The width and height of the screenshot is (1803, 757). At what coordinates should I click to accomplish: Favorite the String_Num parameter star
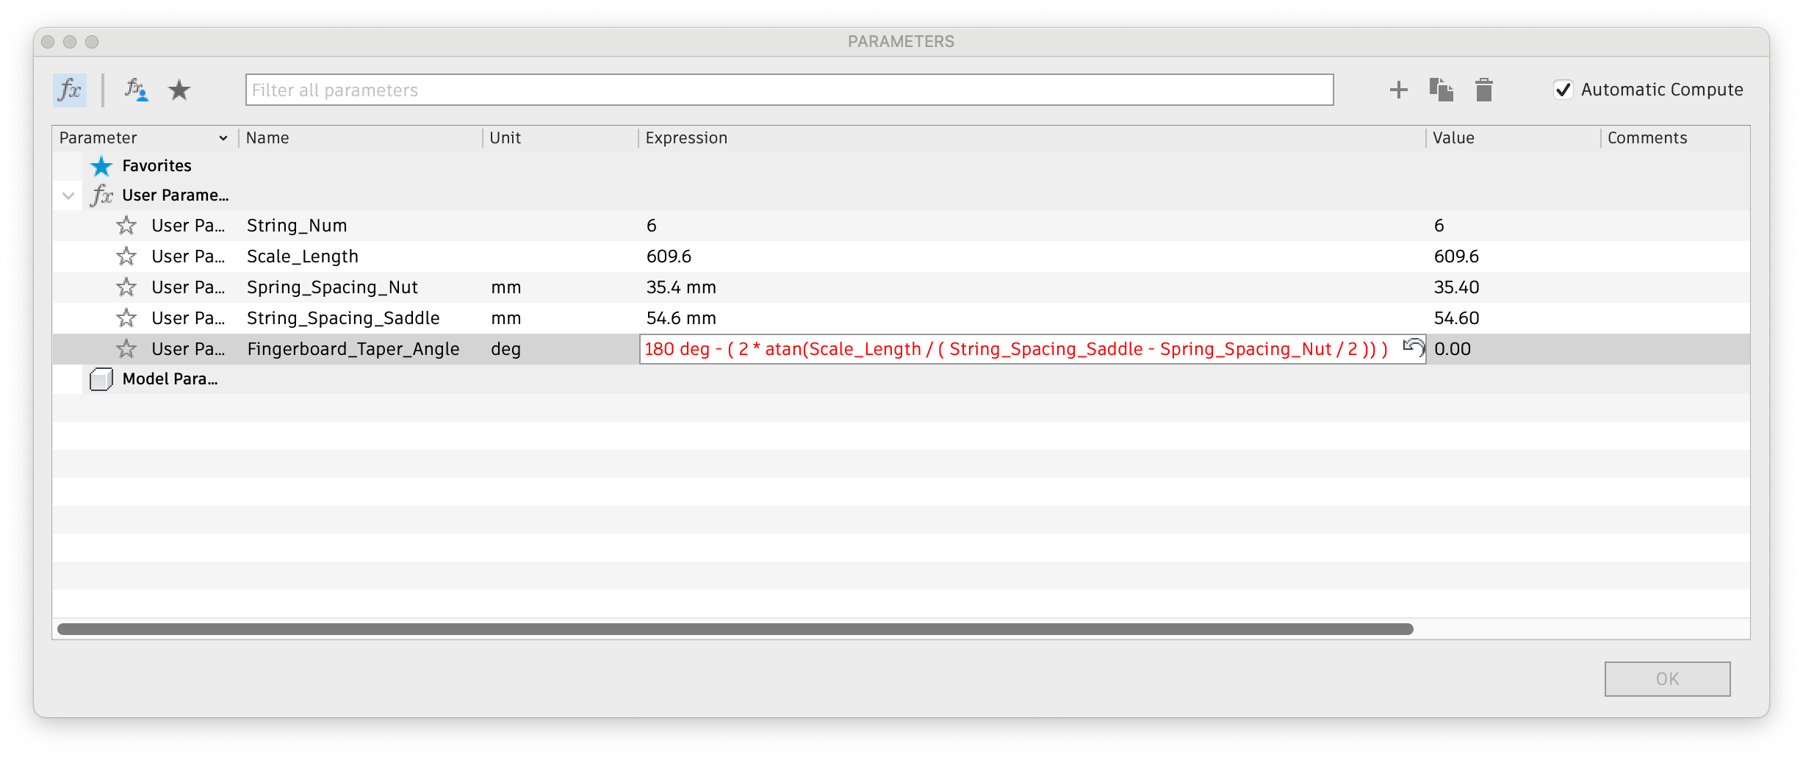pos(126,225)
